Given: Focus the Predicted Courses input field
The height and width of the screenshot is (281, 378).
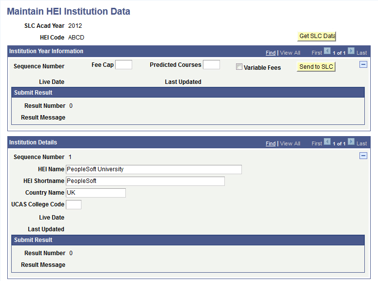Looking at the screenshot, I should tap(211, 65).
